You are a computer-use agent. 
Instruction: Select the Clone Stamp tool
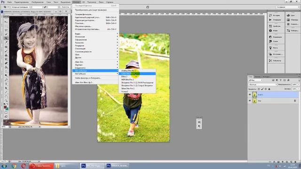(x=6, y=55)
